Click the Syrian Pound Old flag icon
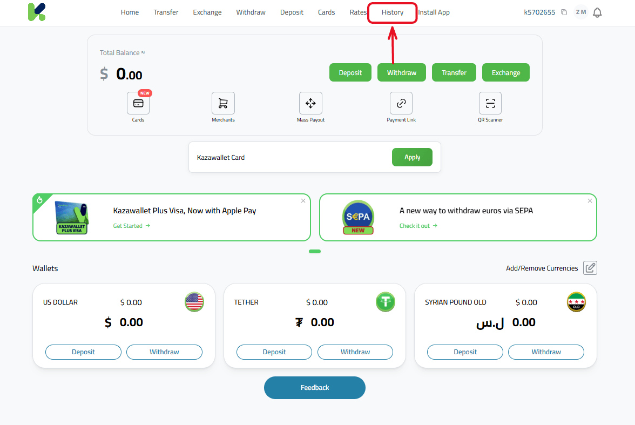 [576, 302]
